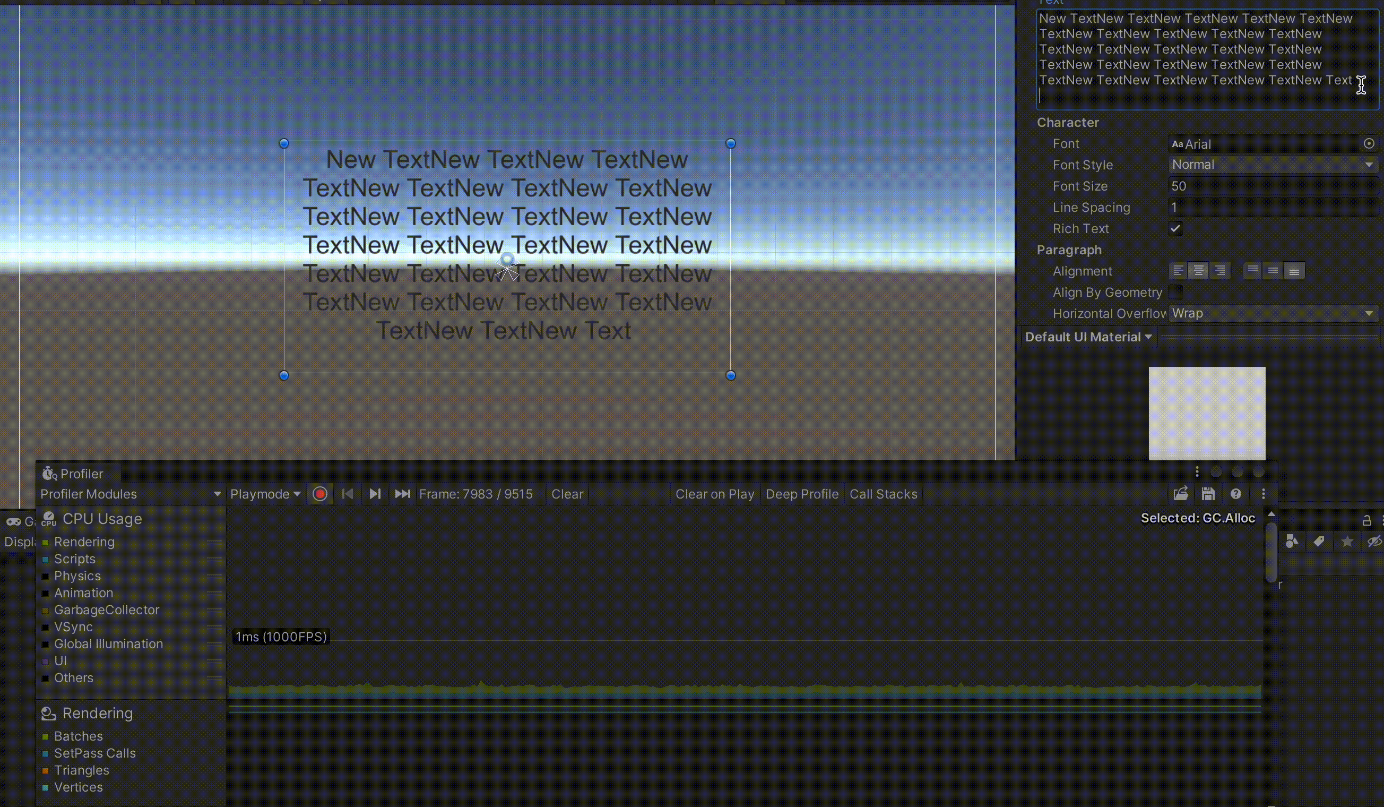The width and height of the screenshot is (1384, 807).
Task: Jump to current last frame icon
Action: point(403,494)
